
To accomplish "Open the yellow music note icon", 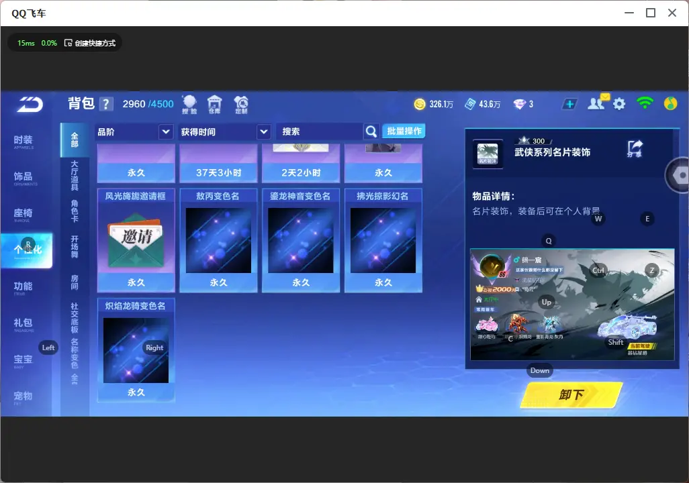I will tap(671, 103).
